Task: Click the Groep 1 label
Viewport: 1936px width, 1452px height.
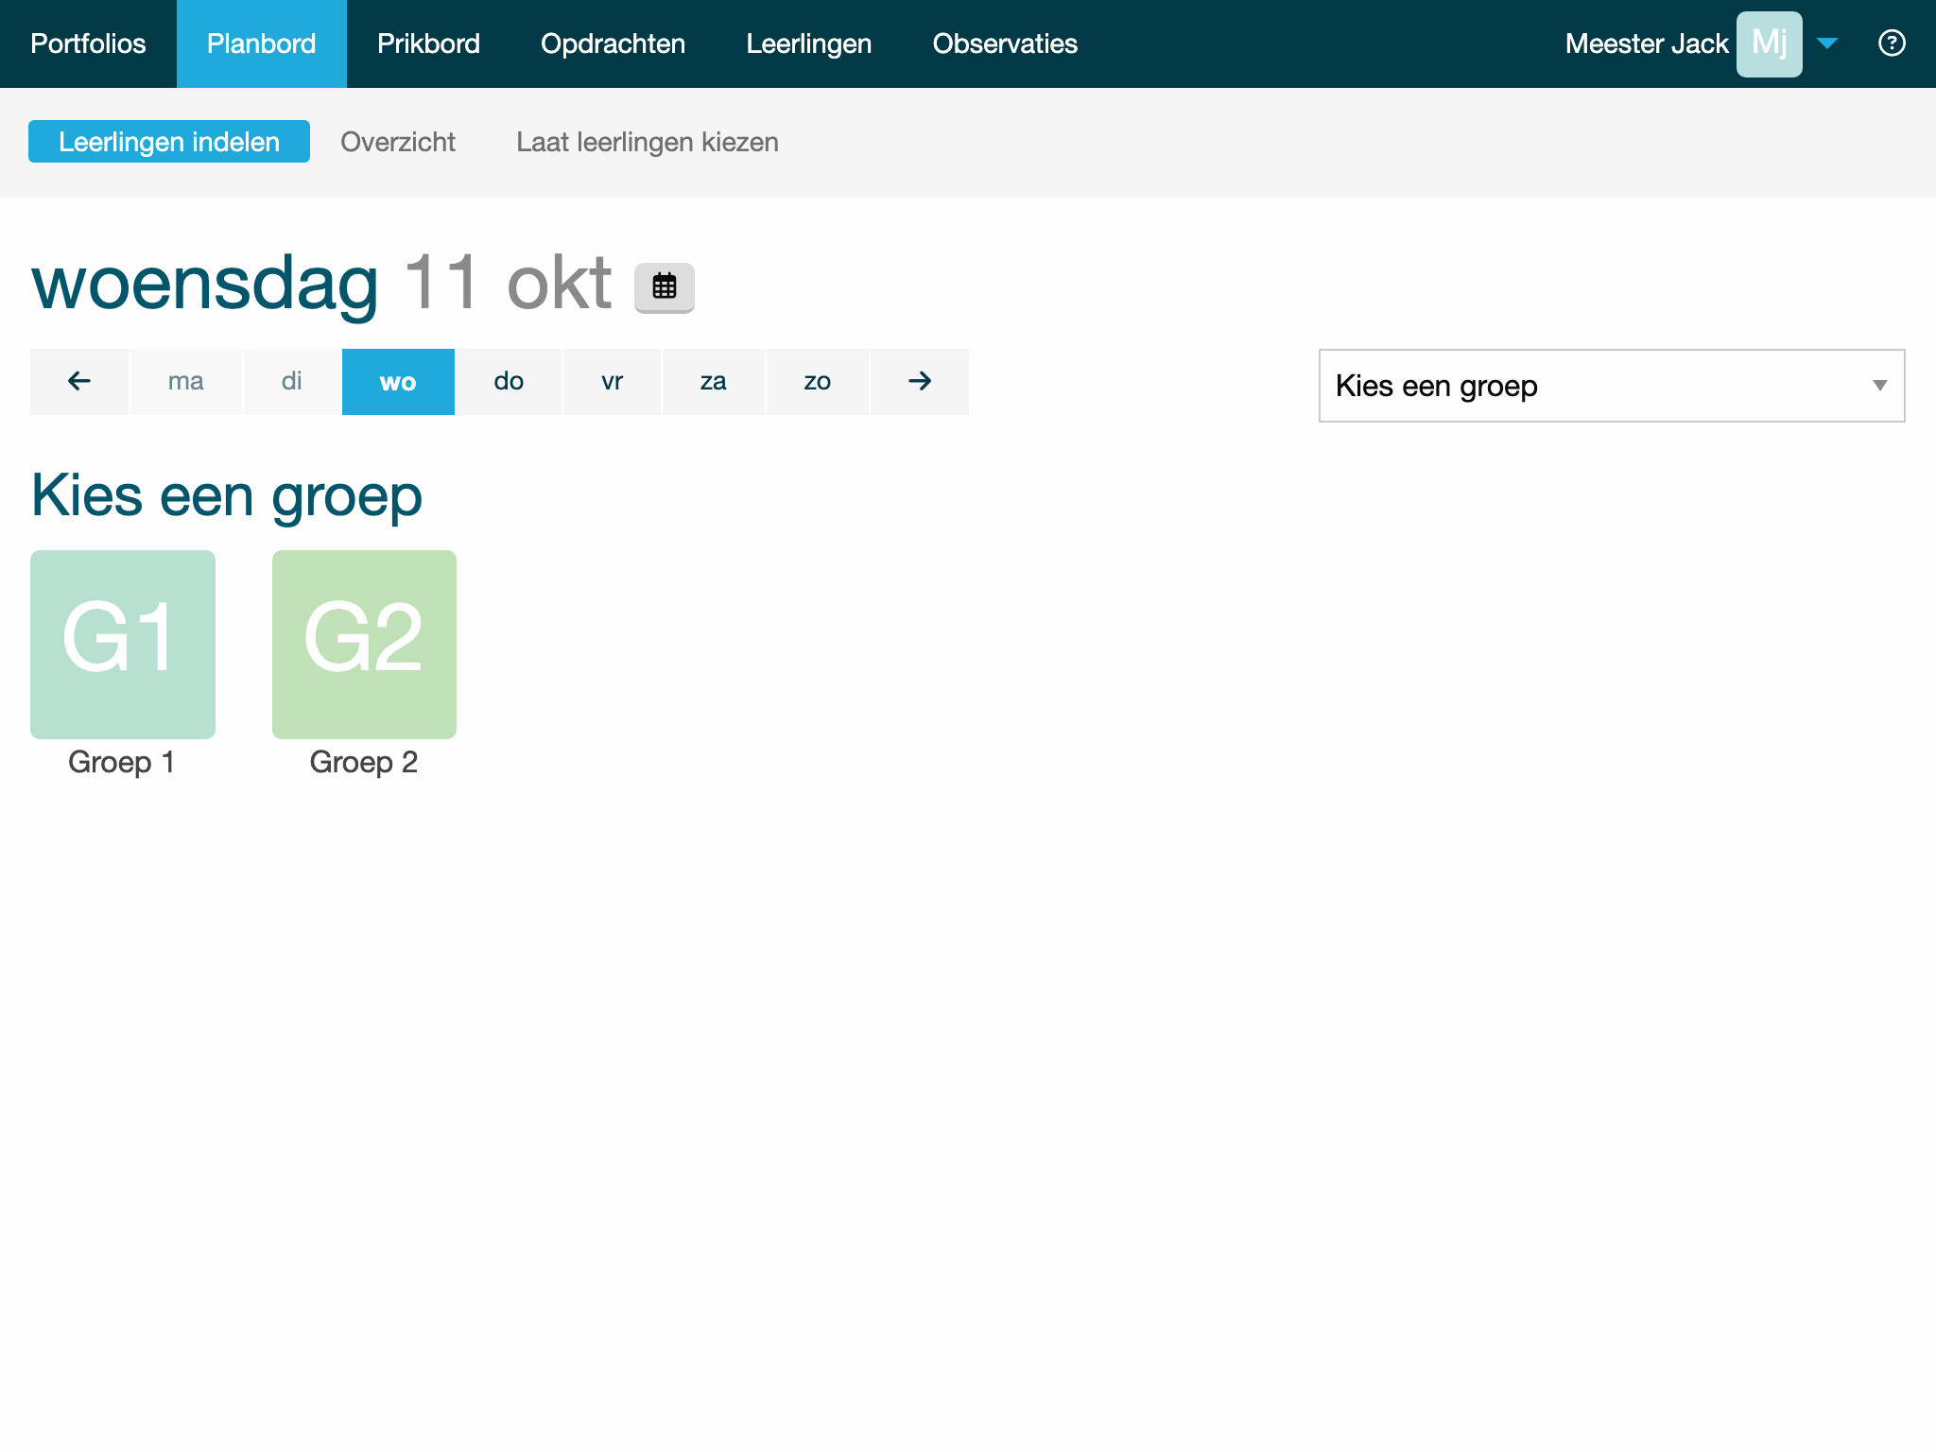Action: (122, 762)
